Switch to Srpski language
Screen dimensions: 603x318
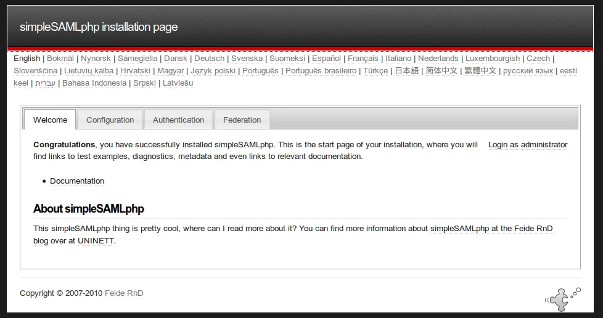145,83
